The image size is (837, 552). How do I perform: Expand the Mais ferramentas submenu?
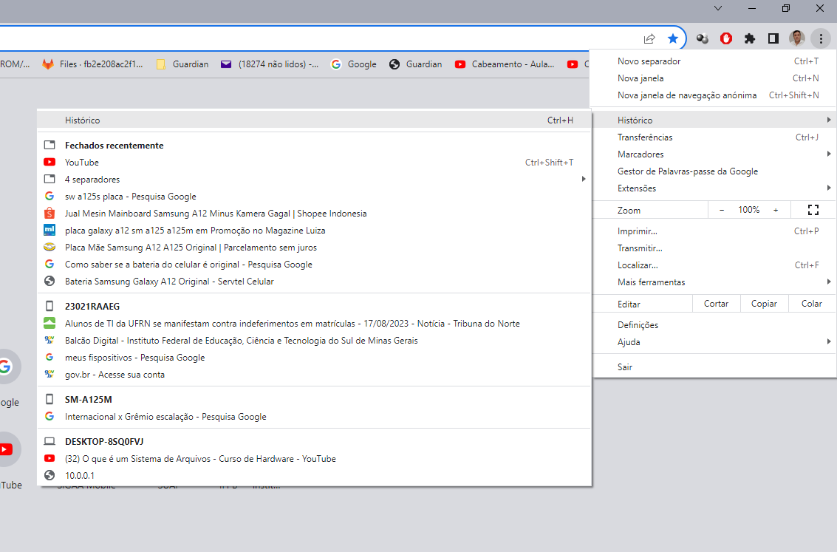(x=714, y=282)
